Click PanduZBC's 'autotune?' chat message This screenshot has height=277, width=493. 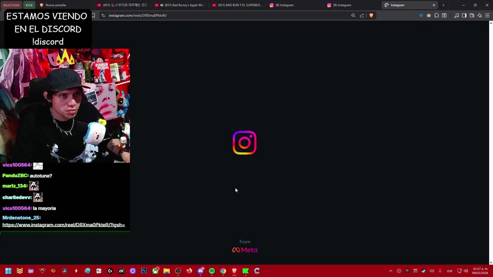coord(41,175)
